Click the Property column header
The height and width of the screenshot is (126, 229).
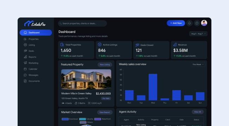click(155, 120)
